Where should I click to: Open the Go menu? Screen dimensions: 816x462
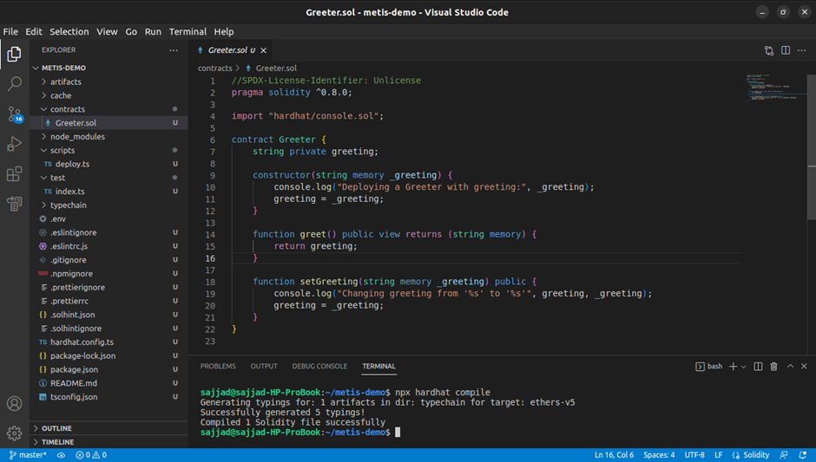131,32
